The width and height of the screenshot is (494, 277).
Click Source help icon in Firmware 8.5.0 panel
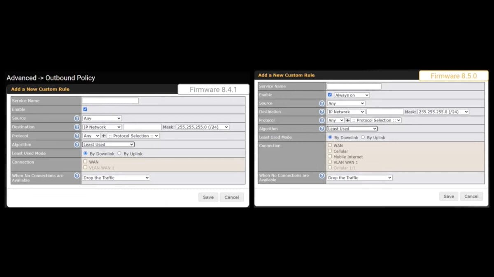tap(322, 103)
